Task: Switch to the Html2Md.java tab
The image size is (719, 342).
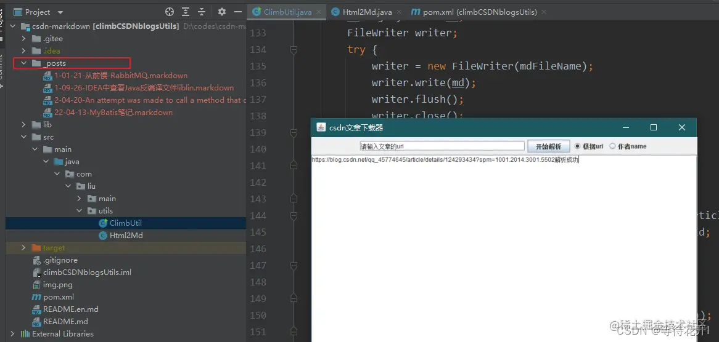Action: [x=366, y=12]
